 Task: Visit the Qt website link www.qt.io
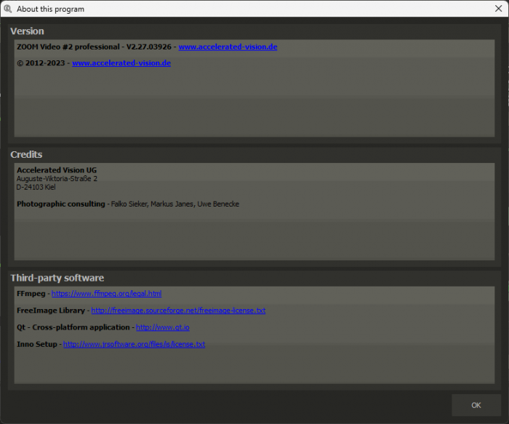click(x=162, y=327)
